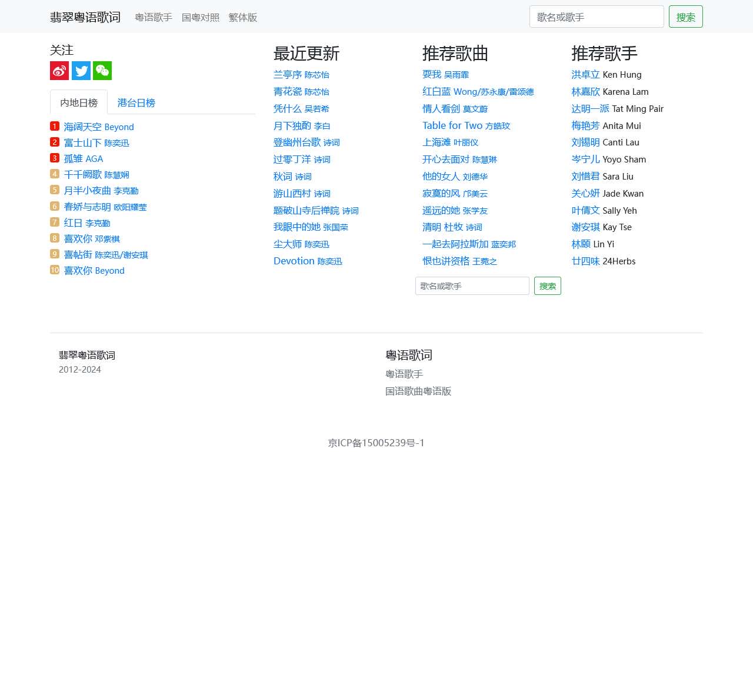The height and width of the screenshot is (687, 753).
Task: Click the top 搜索 button
Action: point(686,16)
